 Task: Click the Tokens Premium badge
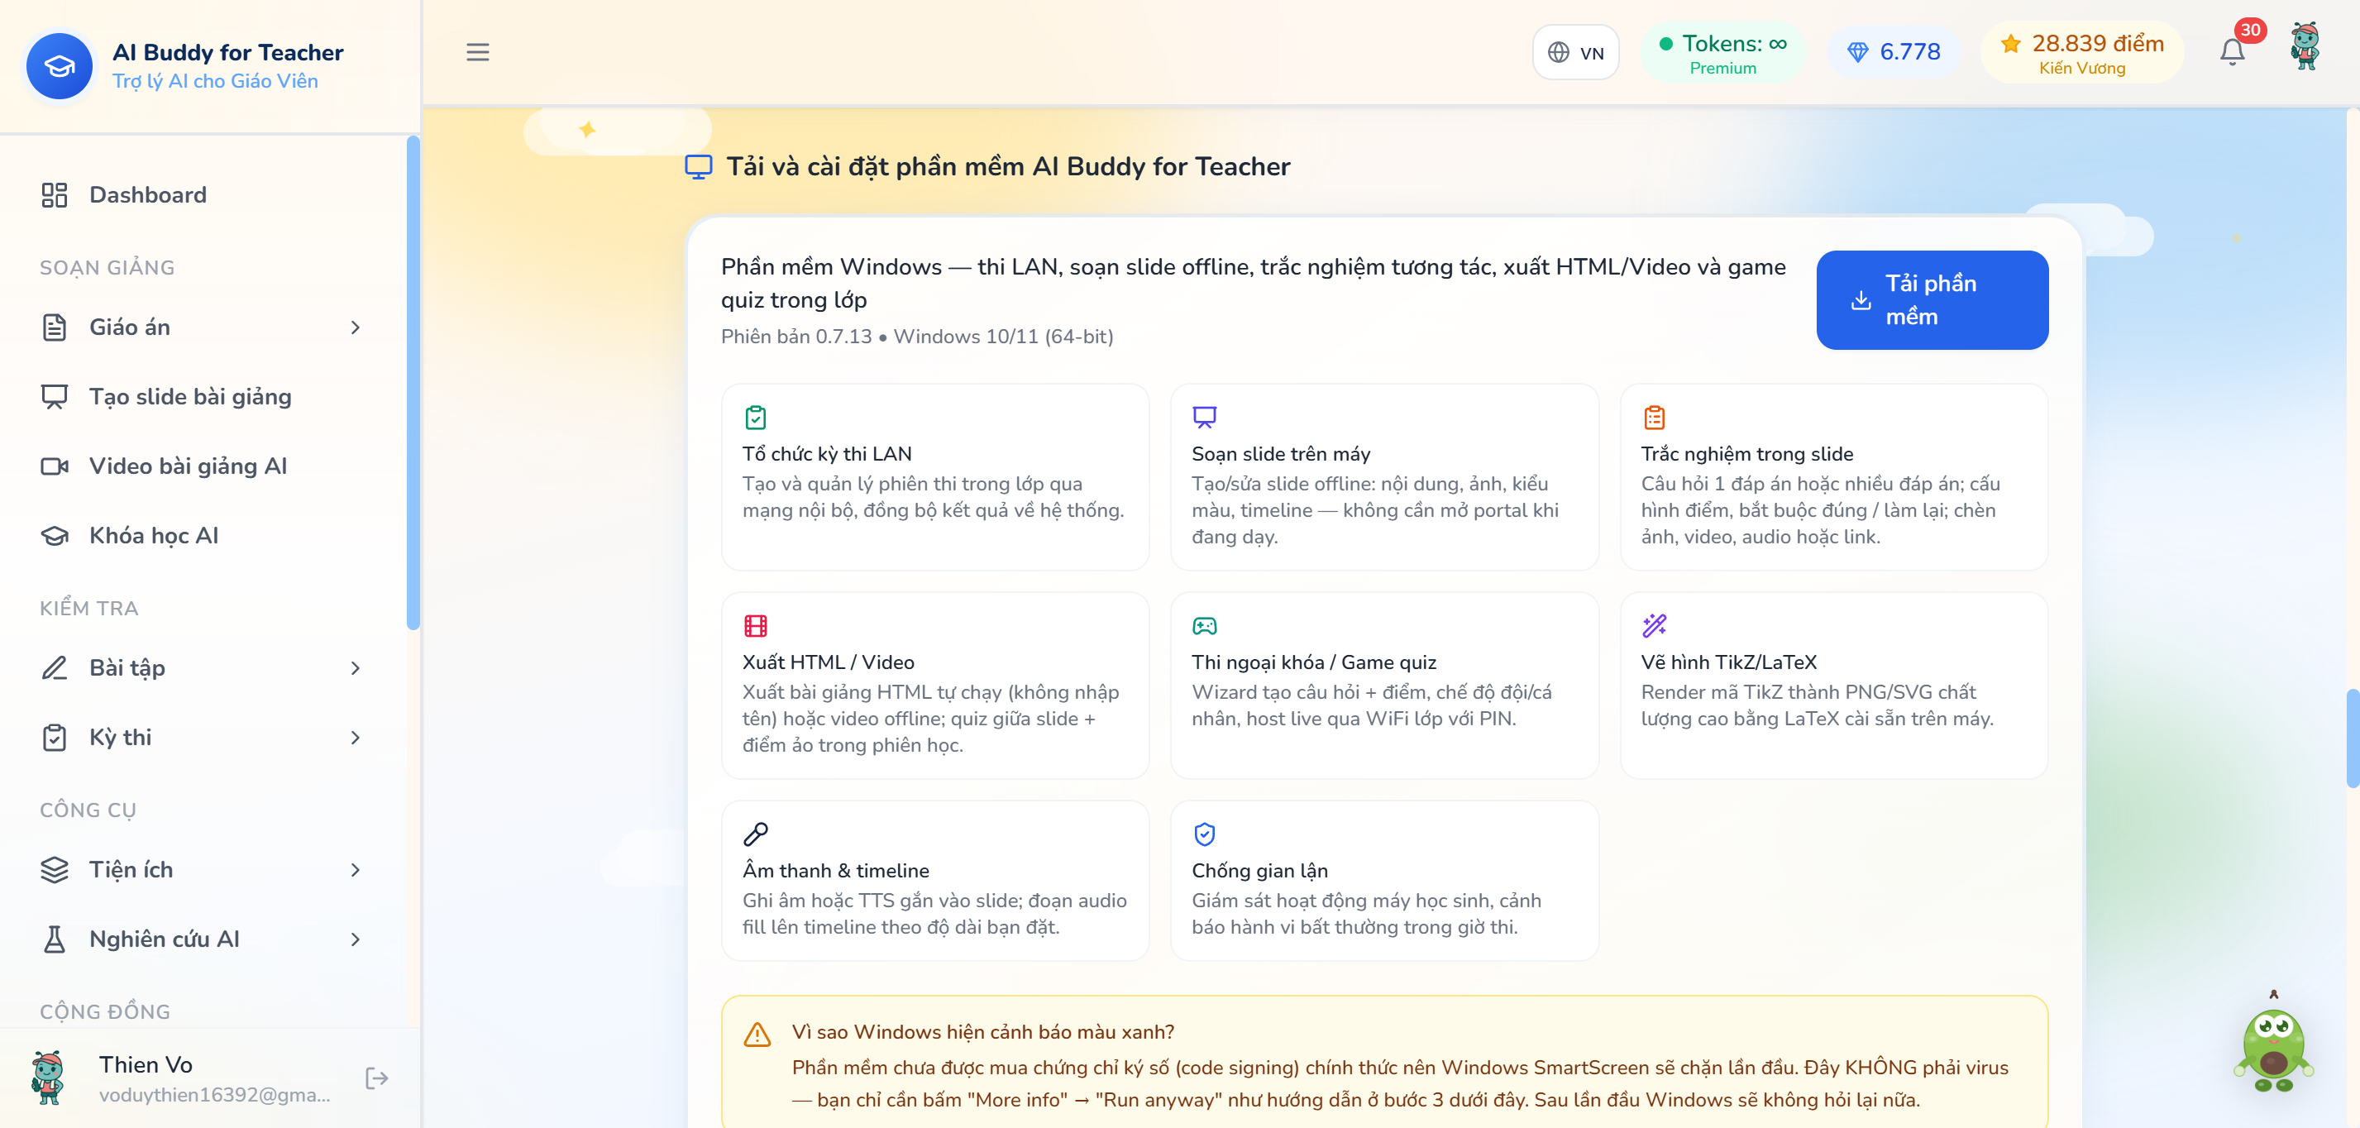coord(1722,53)
